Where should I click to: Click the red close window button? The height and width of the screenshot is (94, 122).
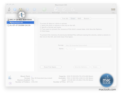[x=7, y=5]
